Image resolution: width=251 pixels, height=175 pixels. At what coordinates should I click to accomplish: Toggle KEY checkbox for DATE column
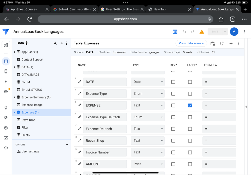[x=173, y=82]
